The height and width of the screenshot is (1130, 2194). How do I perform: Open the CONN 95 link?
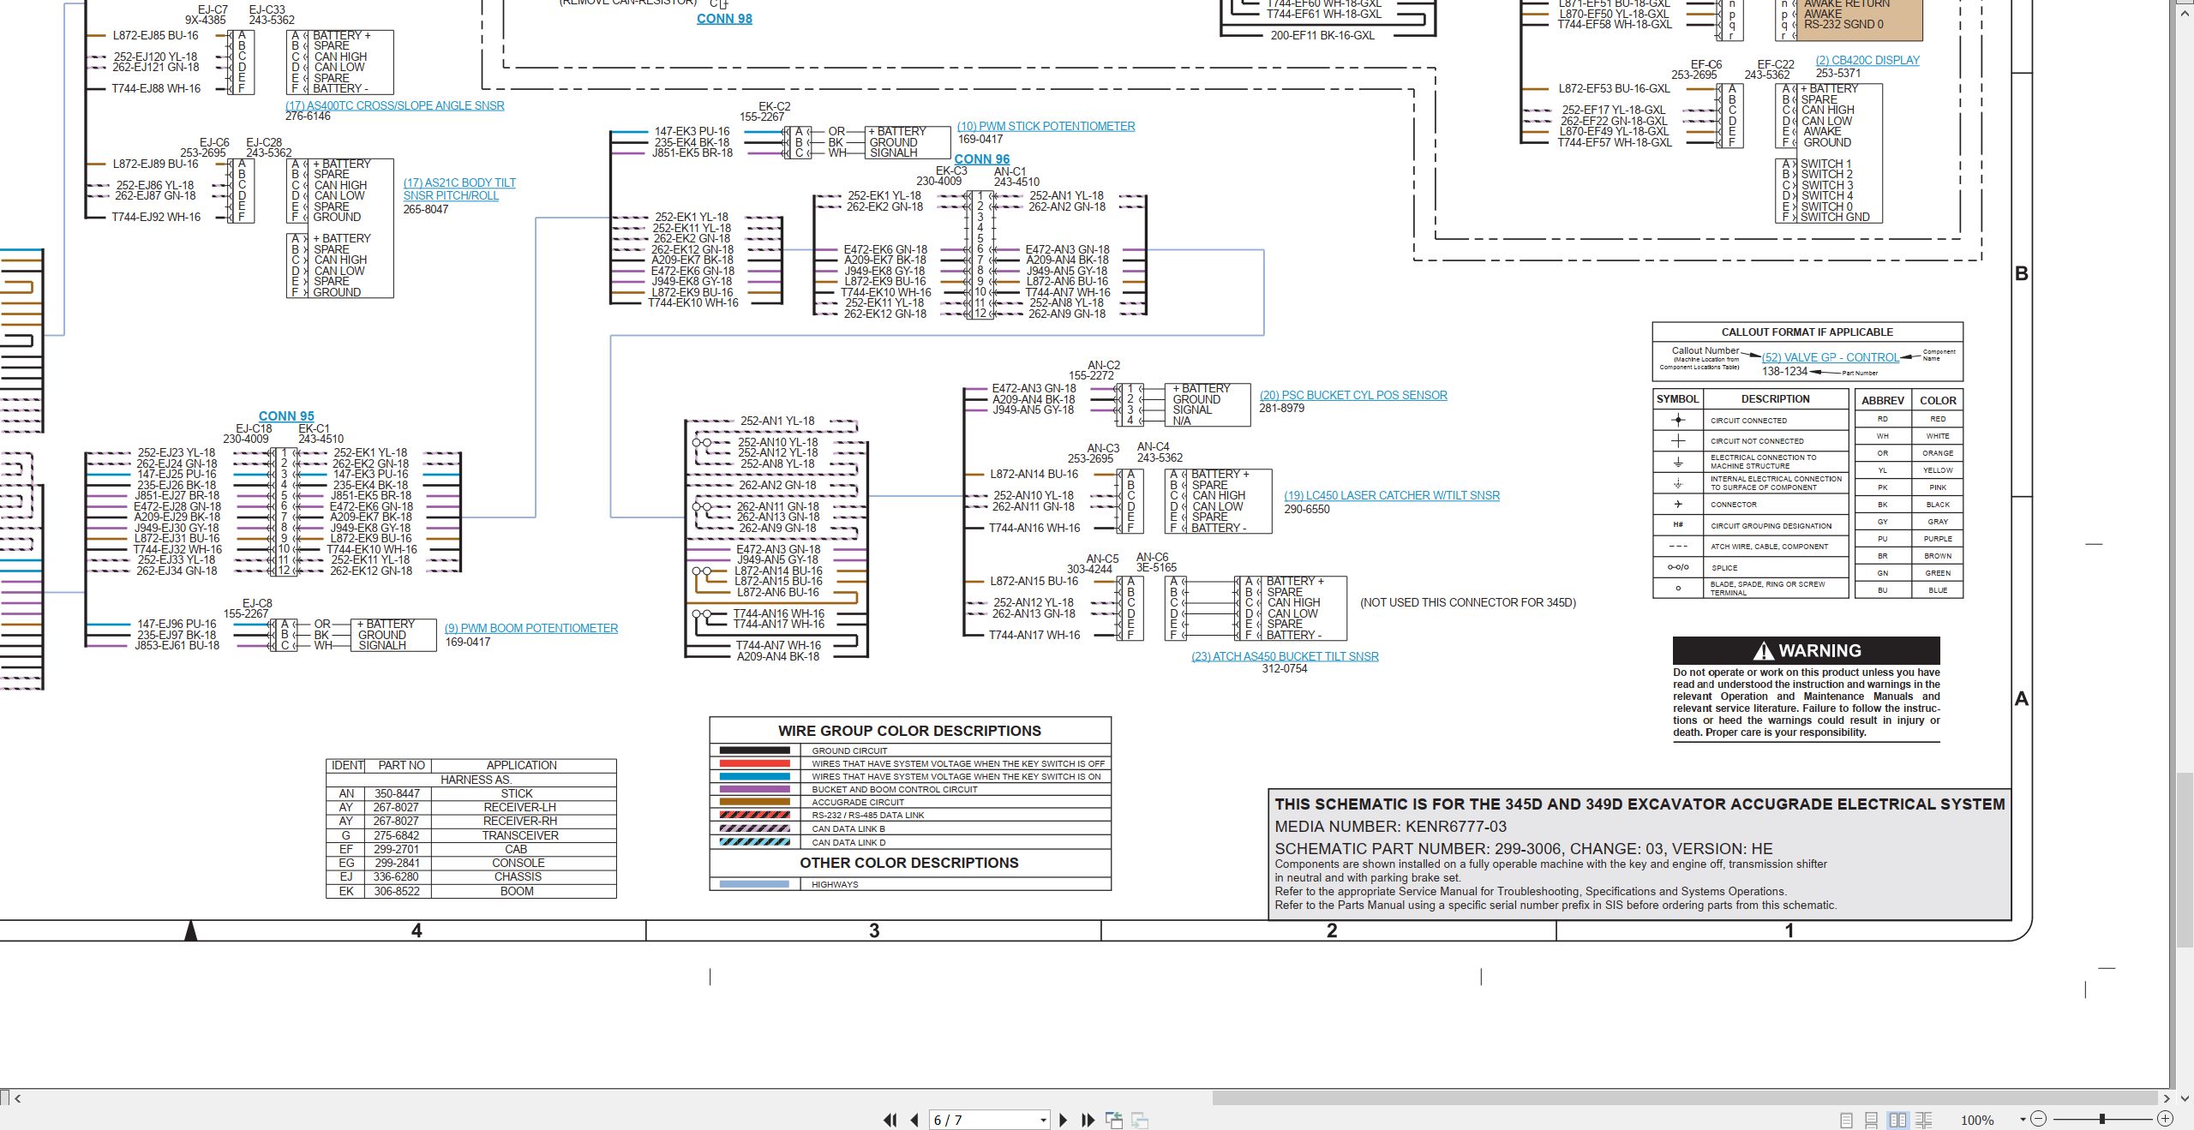pos(286,416)
